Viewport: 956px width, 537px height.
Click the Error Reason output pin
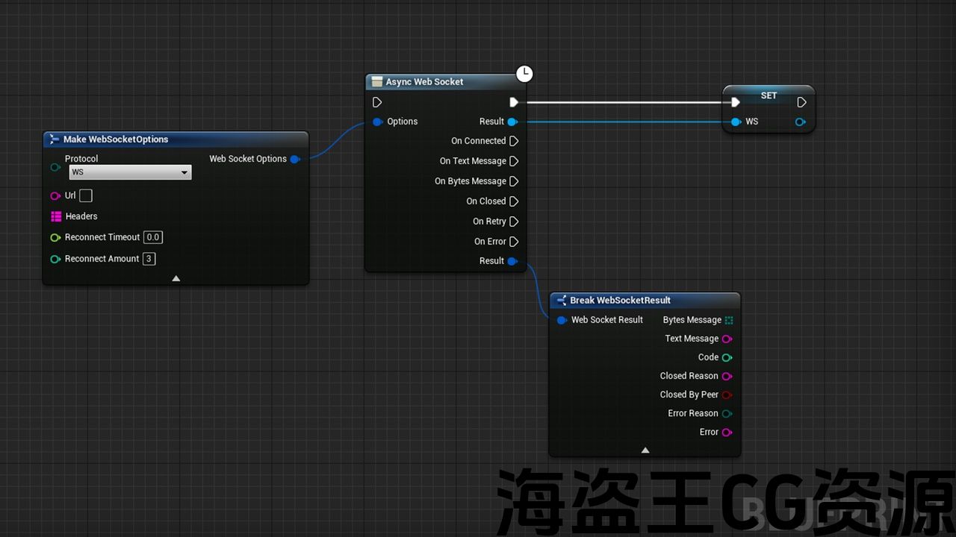point(727,413)
